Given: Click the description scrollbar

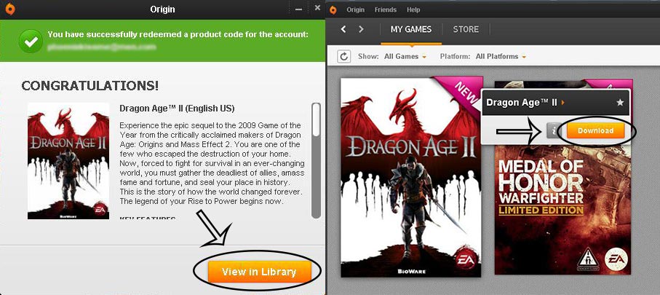Looking at the screenshot, I should tap(316, 160).
